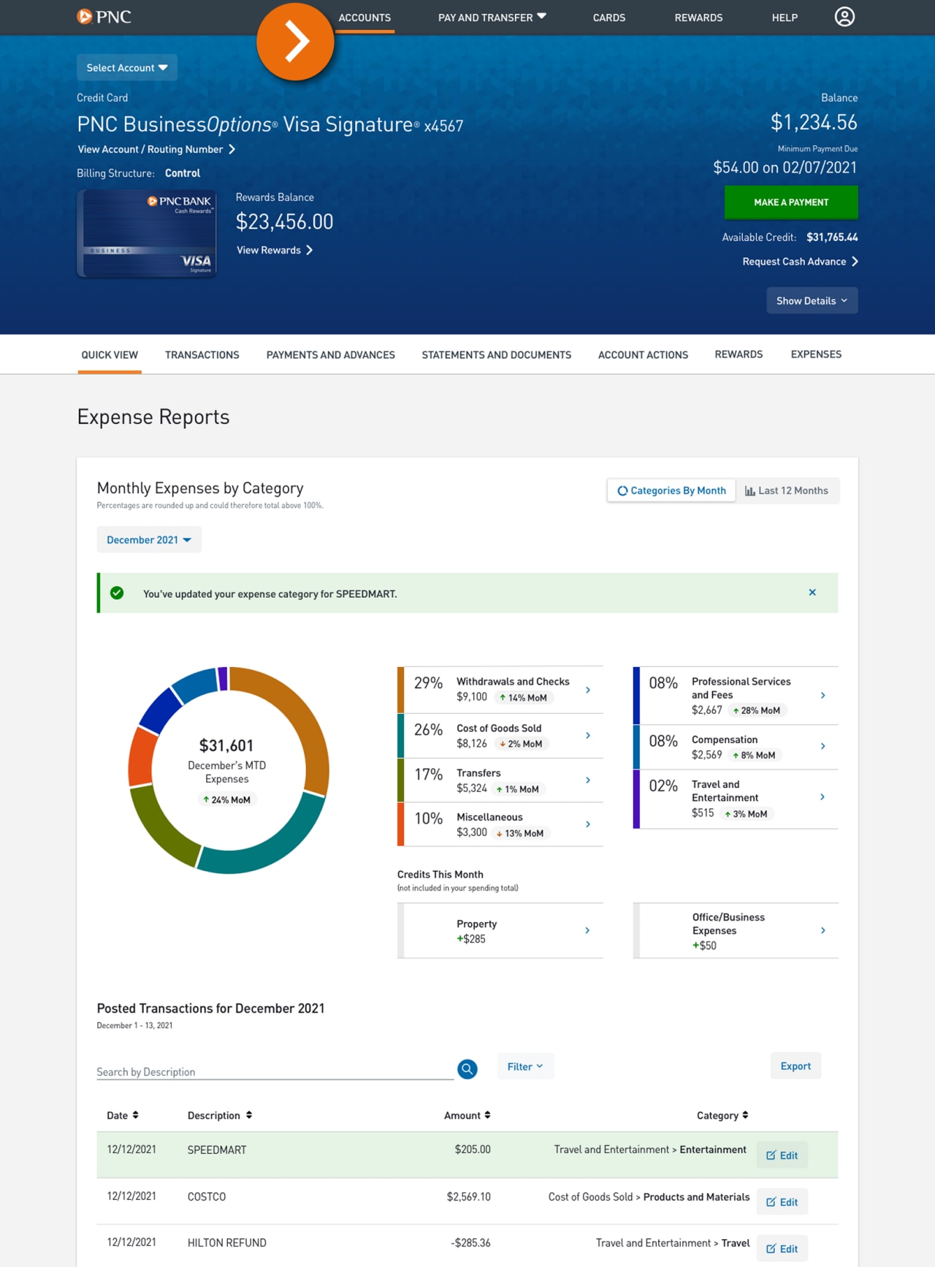Click the $2,569.10 COSTCO amount

coord(469,1196)
